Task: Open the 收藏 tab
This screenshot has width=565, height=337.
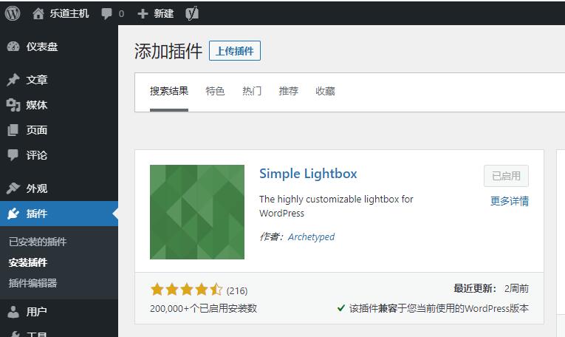Action: 326,91
